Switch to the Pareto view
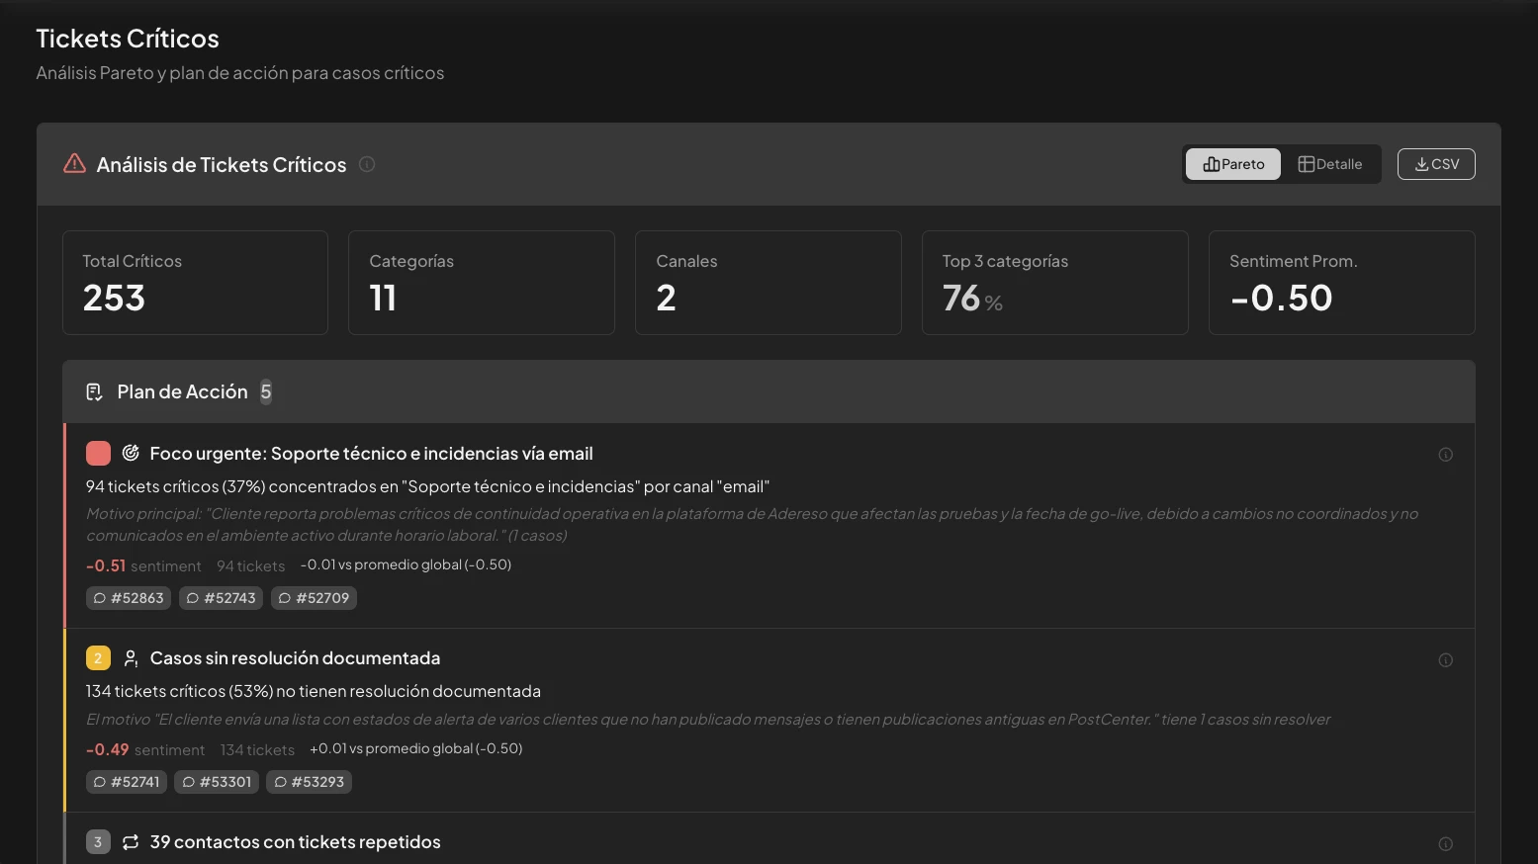Viewport: 1538px width, 864px height. point(1232,164)
